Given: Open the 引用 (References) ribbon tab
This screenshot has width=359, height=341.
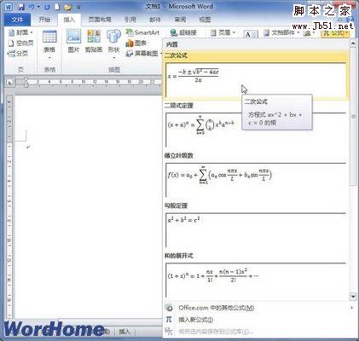Looking at the screenshot, I should (130, 20).
